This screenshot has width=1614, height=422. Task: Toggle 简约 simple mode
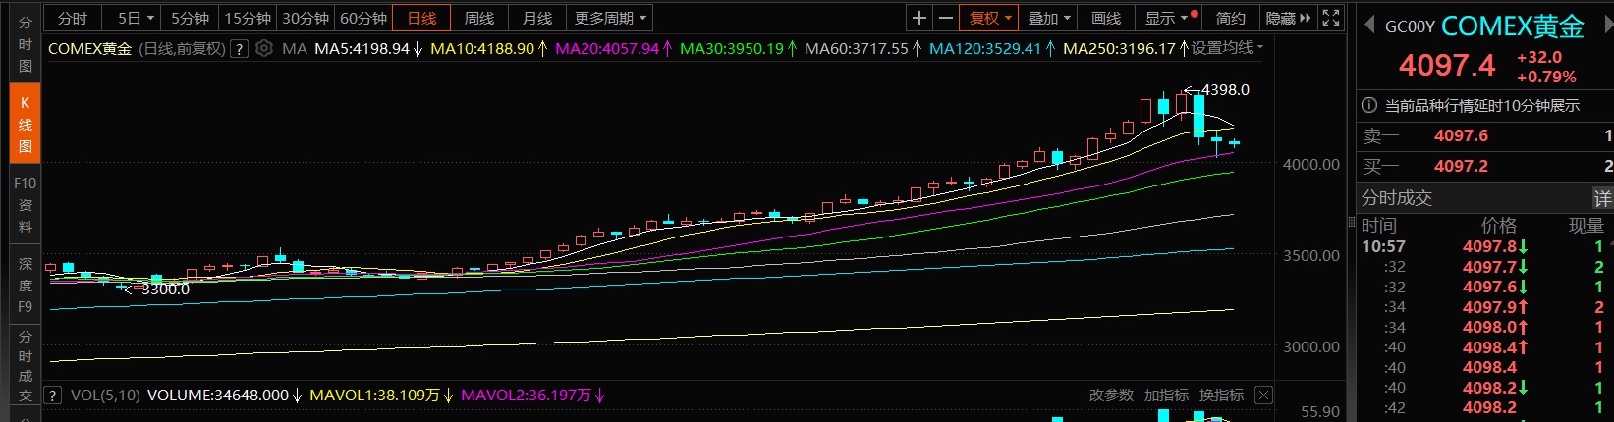(1231, 18)
